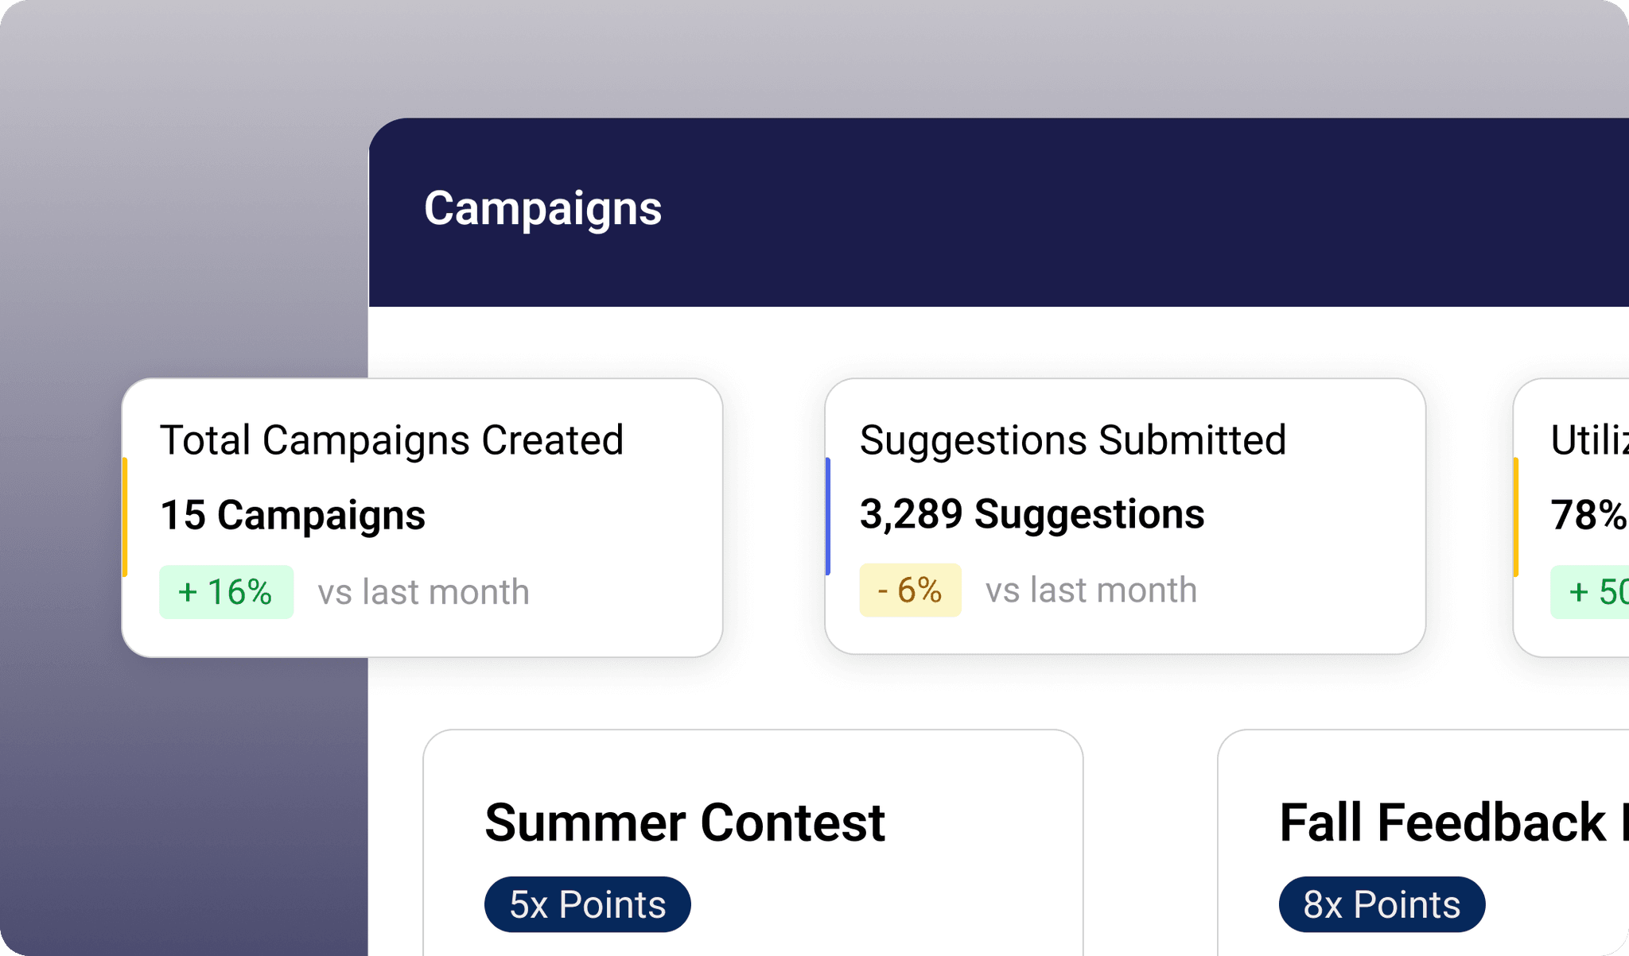Click 'vs last month' on Total Campaigns card
This screenshot has width=1629, height=956.
click(x=422, y=591)
